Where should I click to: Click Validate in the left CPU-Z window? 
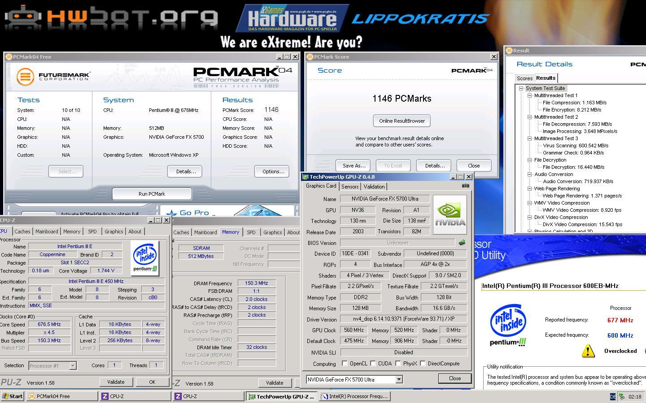pyautogui.click(x=116, y=382)
